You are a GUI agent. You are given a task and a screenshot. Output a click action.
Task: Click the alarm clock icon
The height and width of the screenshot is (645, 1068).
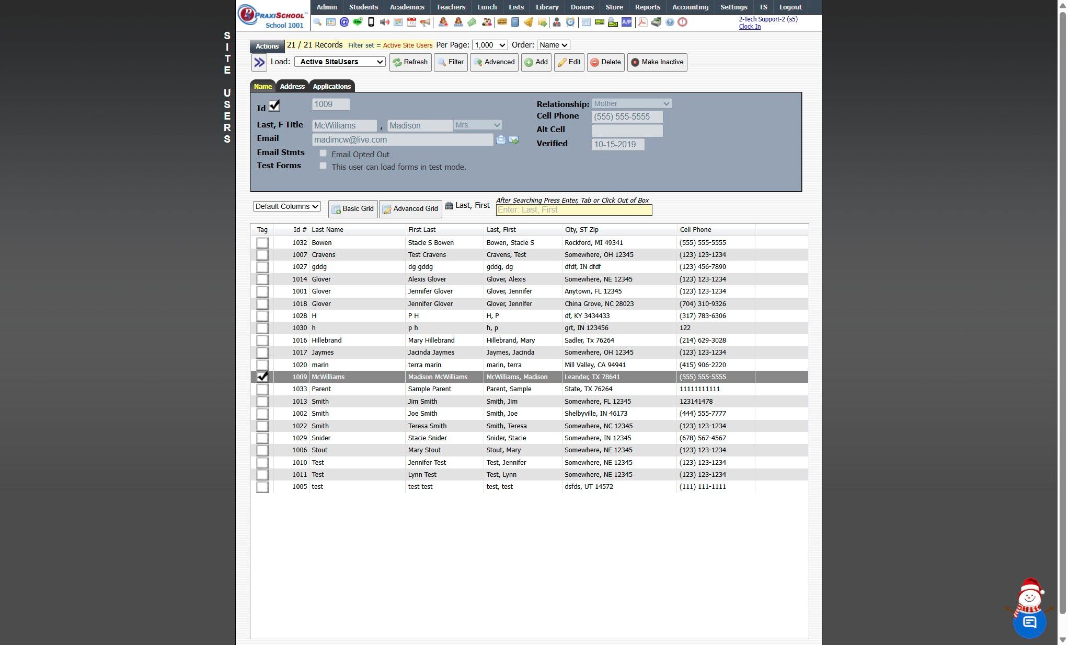(570, 22)
